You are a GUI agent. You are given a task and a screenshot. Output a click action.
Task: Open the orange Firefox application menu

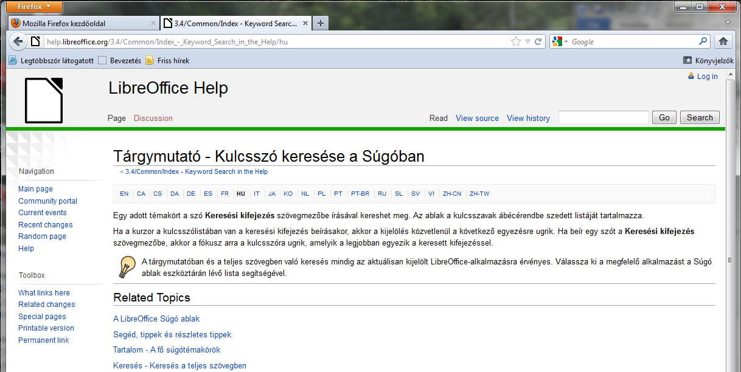pyautogui.click(x=36, y=7)
